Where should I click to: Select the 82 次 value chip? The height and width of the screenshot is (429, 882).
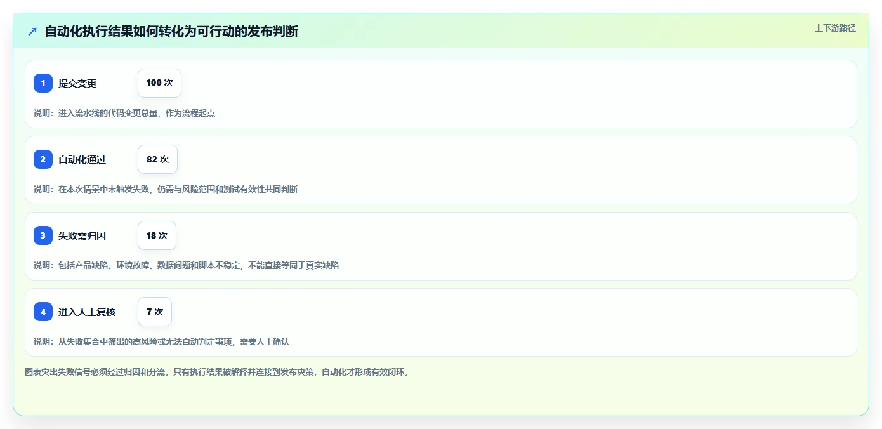157,159
